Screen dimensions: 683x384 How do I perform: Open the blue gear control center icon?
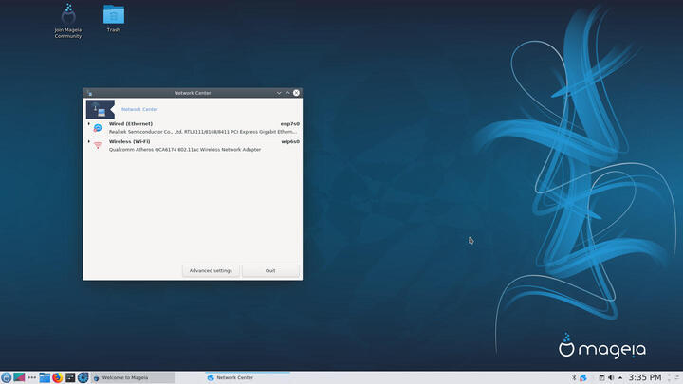(83, 377)
